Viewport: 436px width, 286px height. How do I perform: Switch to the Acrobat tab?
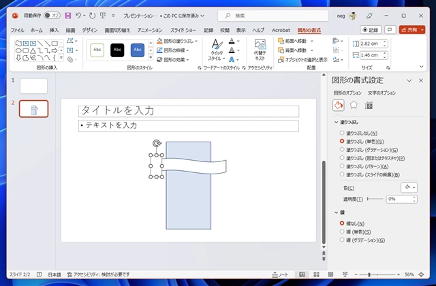point(281,30)
